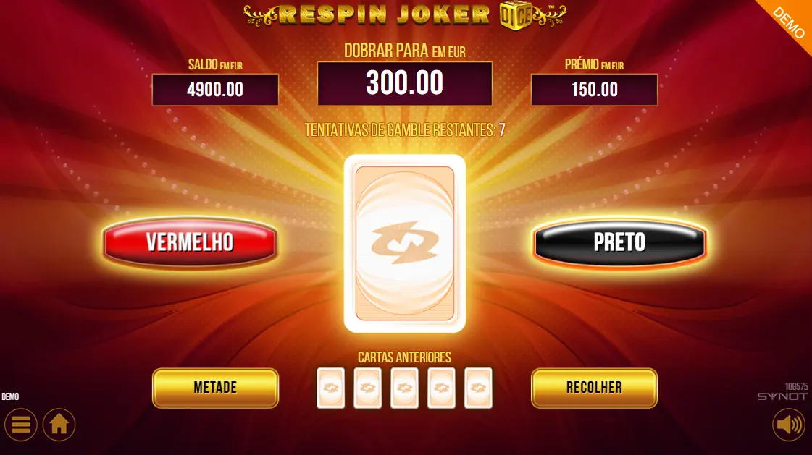Click the PRÉMIO 150.00 value box
812x455 pixels.
(595, 90)
